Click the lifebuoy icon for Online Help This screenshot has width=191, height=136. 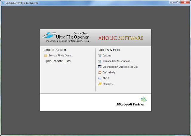click(100, 72)
